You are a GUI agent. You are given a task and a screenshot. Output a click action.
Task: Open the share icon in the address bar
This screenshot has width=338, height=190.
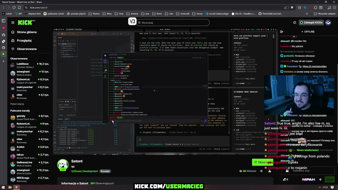286,8
